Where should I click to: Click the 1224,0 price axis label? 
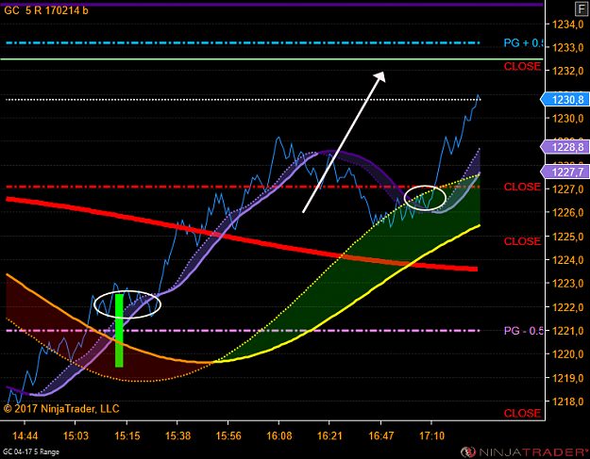tap(567, 260)
